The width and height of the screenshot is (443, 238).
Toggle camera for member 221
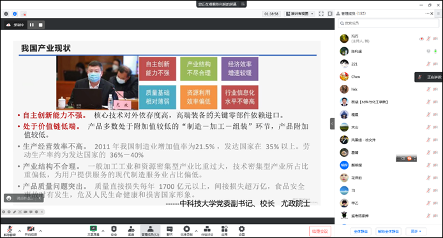435,64
